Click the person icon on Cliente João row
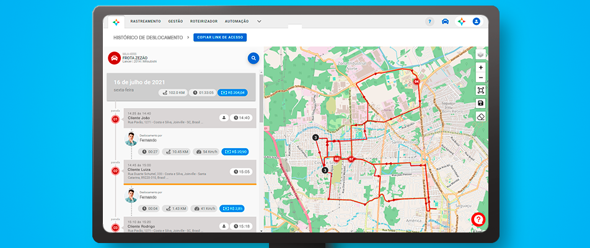The width and height of the screenshot is (590, 248). tap(224, 118)
